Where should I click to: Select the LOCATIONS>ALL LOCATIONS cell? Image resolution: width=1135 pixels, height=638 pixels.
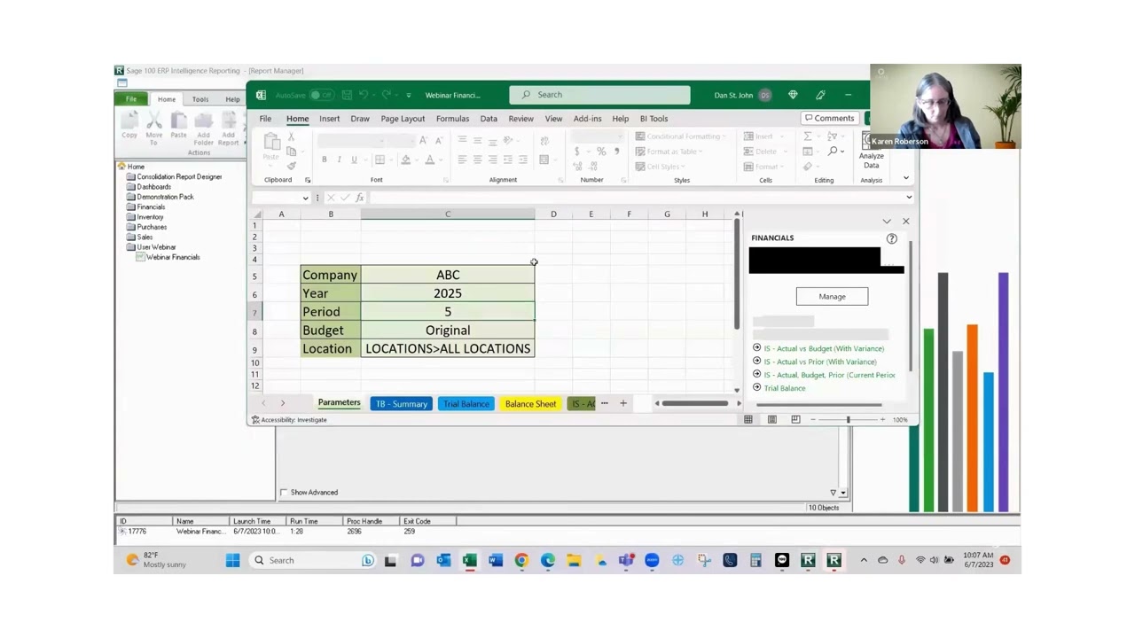coord(448,348)
